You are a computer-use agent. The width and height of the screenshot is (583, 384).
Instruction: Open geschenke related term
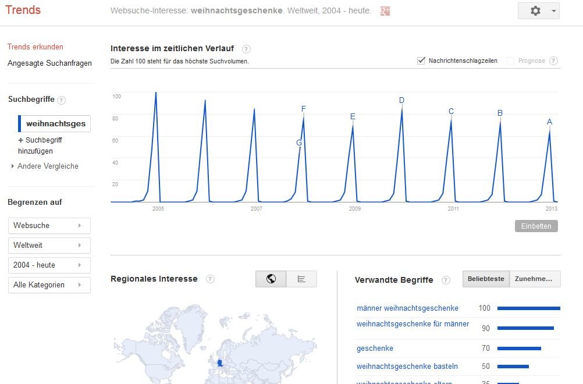click(375, 349)
